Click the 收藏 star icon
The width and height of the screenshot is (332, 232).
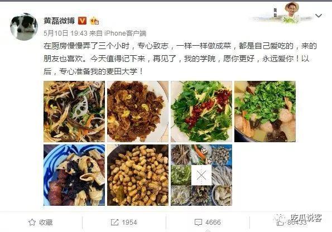(x=32, y=223)
